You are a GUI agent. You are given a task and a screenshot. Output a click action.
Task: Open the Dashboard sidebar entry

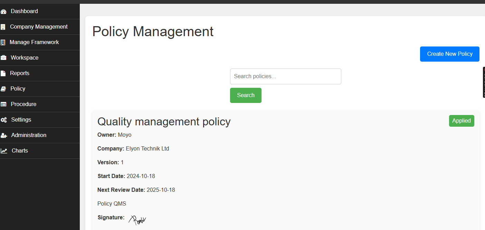coord(24,11)
